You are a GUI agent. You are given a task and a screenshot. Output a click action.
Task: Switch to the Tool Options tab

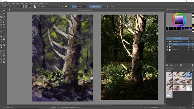coord(185,10)
